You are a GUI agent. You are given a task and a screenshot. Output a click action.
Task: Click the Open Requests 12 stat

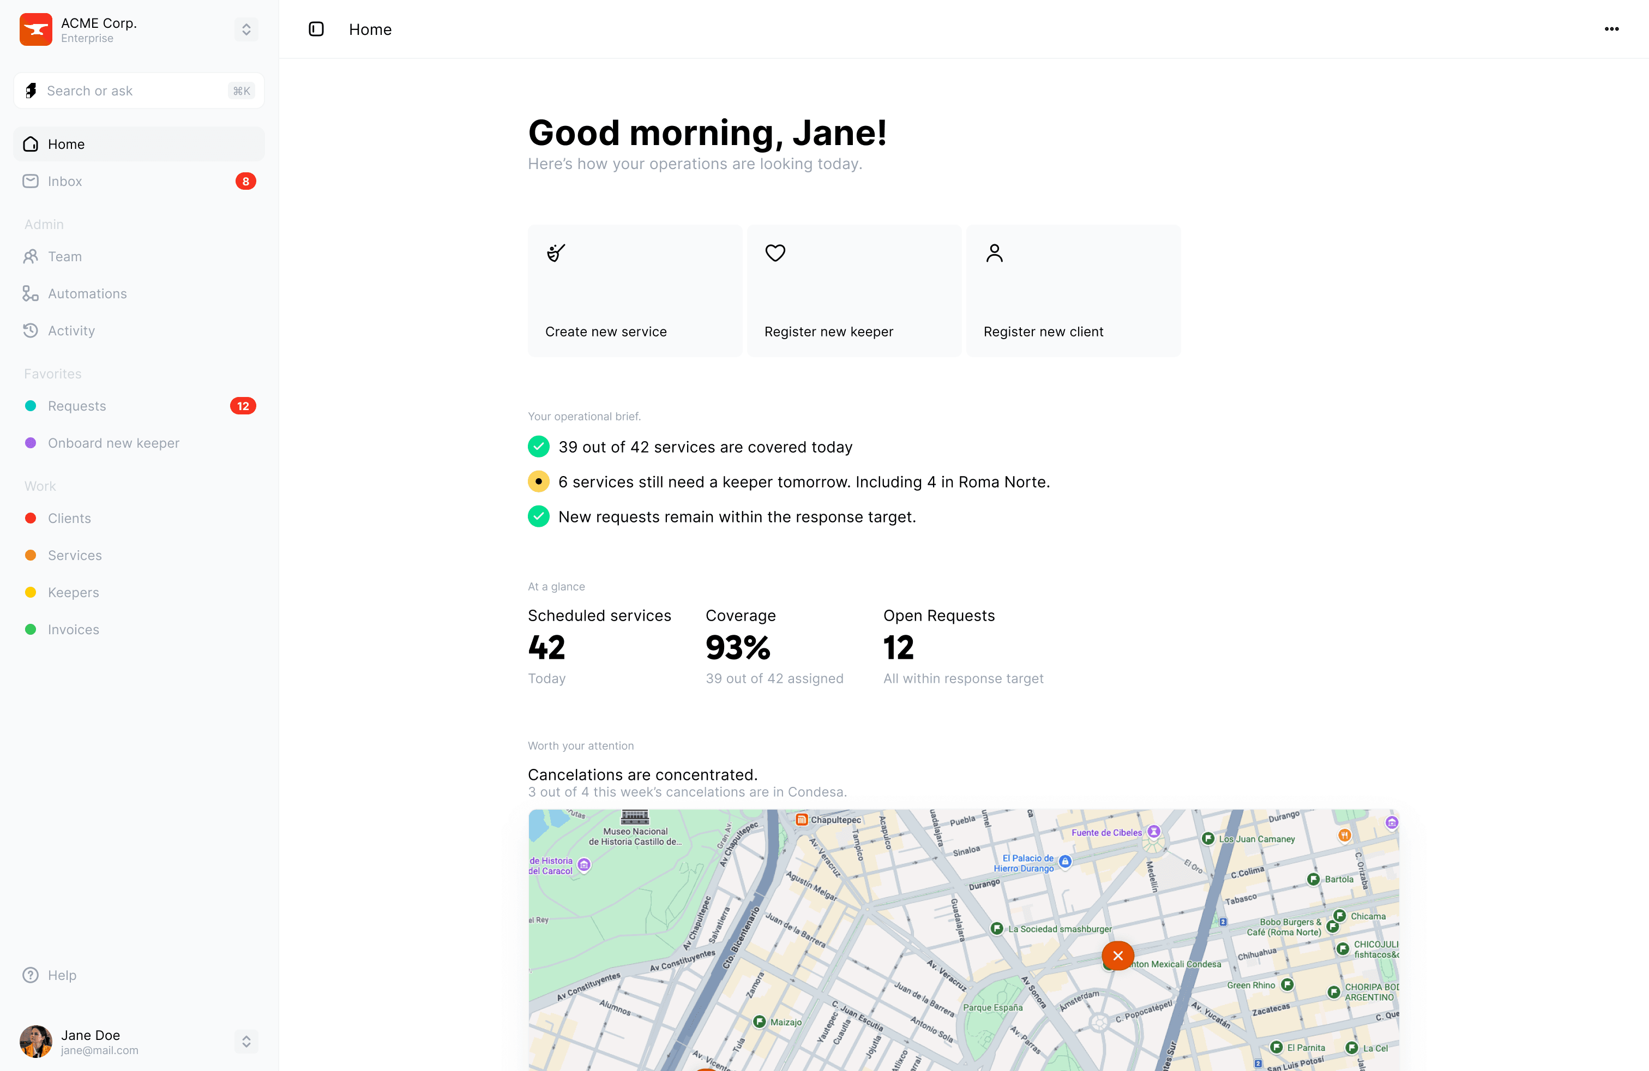[x=963, y=647]
